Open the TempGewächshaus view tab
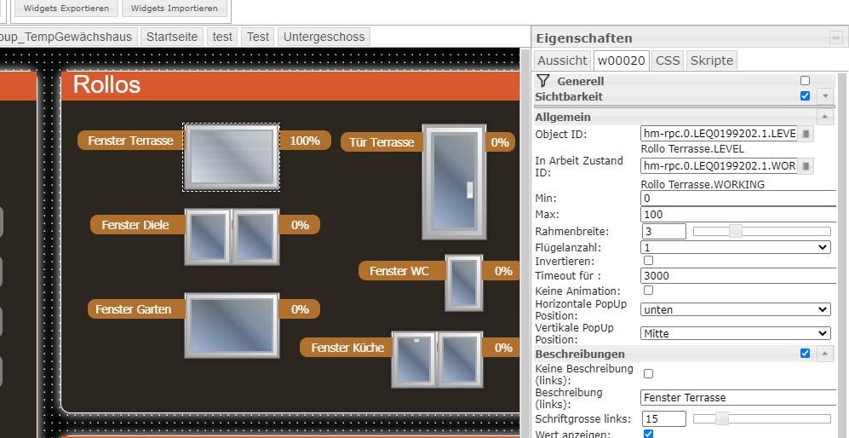 67,37
